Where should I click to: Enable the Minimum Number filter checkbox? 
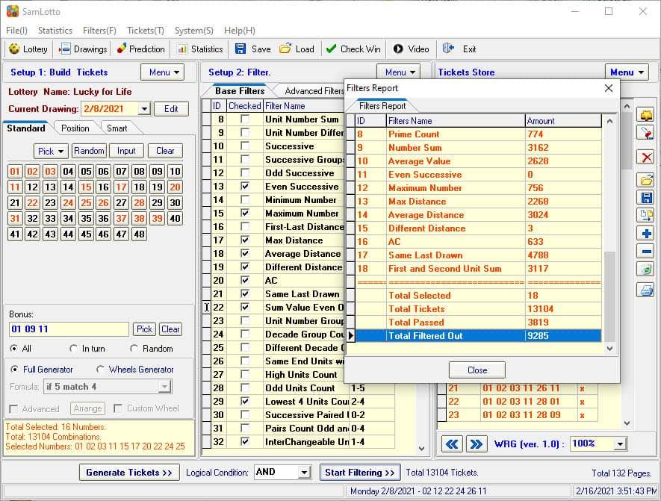click(x=245, y=199)
